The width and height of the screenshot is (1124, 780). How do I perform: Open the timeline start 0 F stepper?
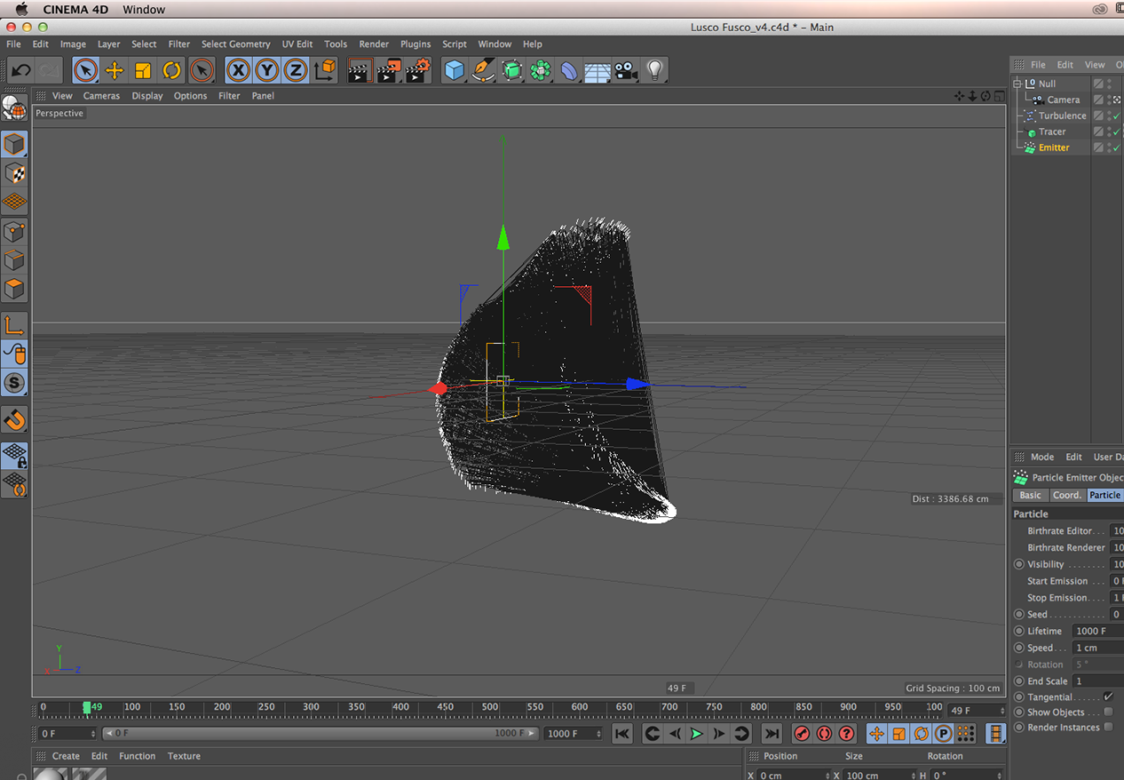(x=92, y=734)
